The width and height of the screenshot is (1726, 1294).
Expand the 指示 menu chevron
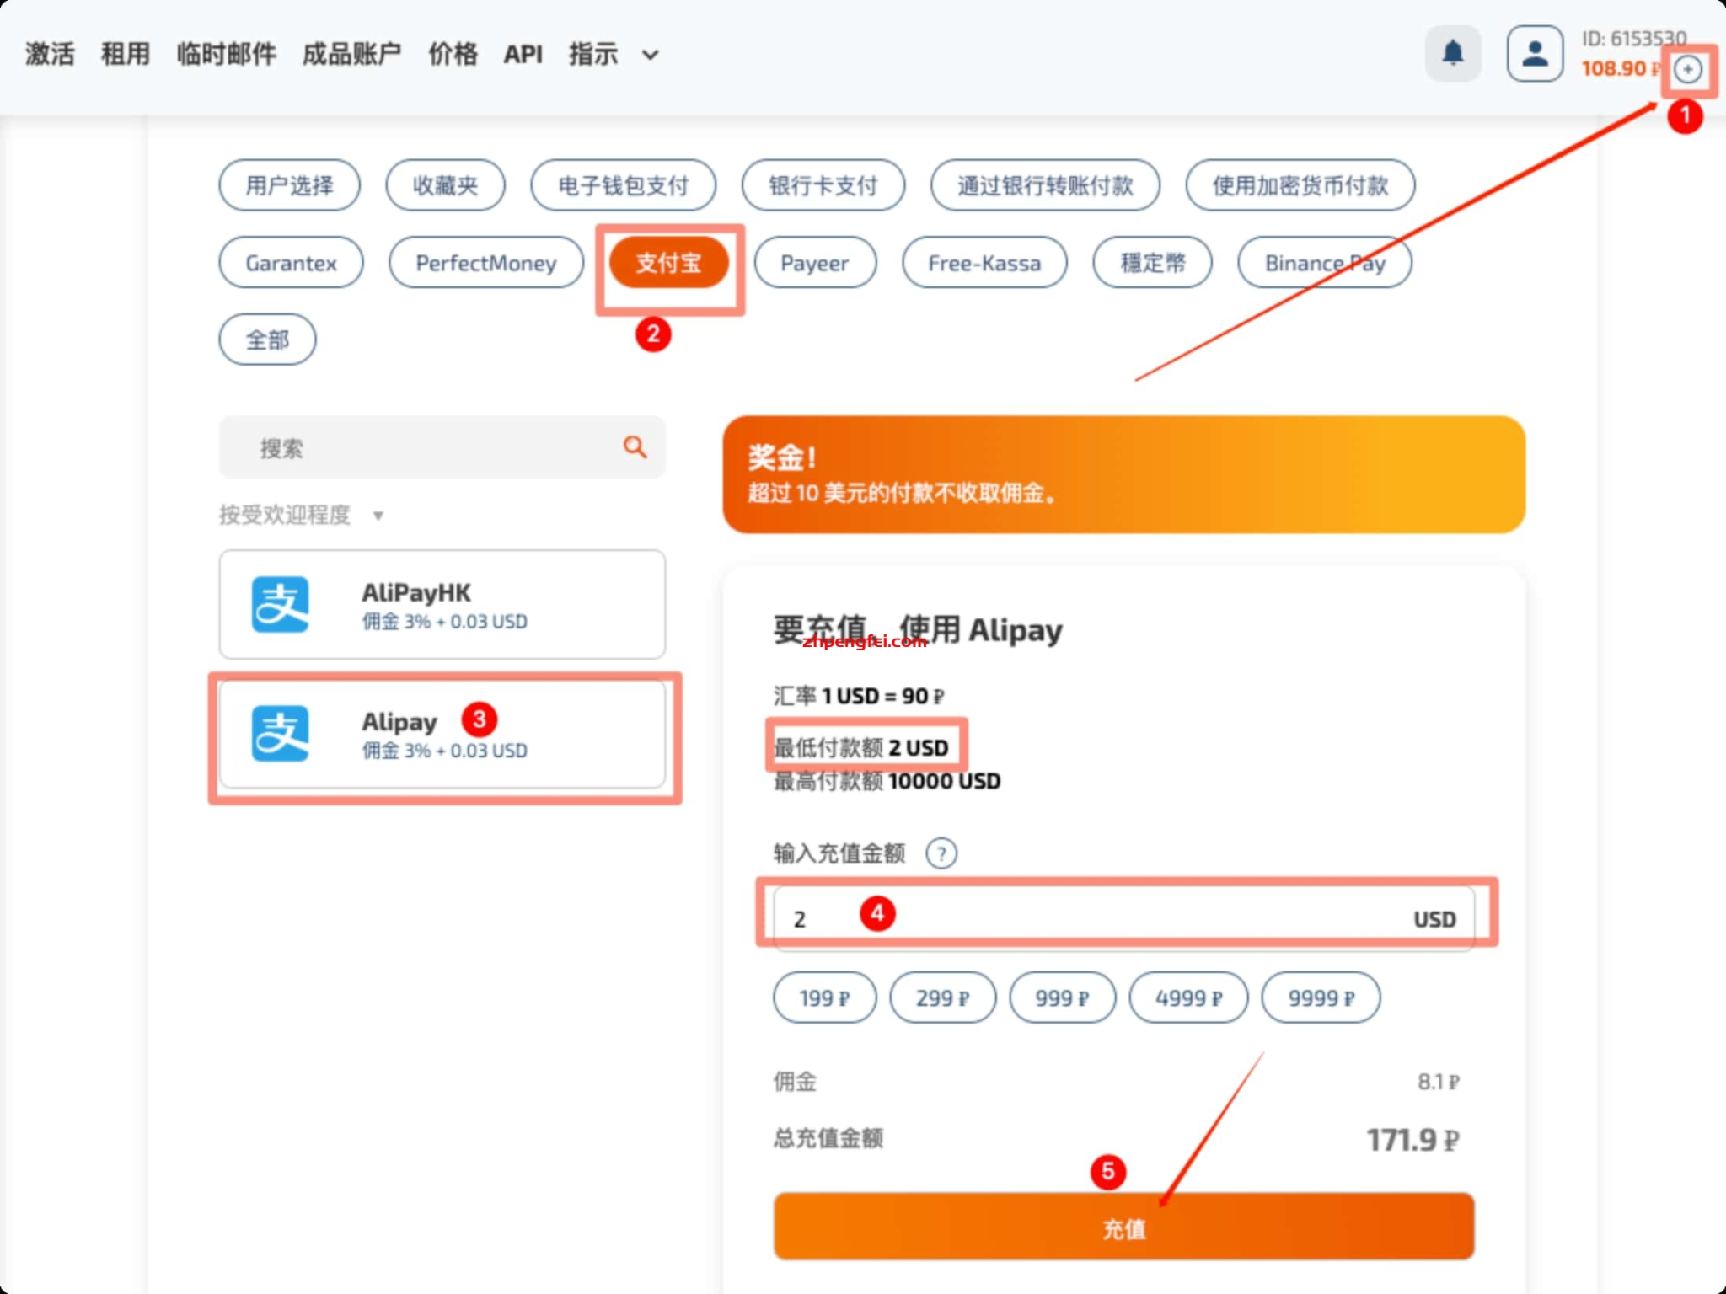point(650,56)
